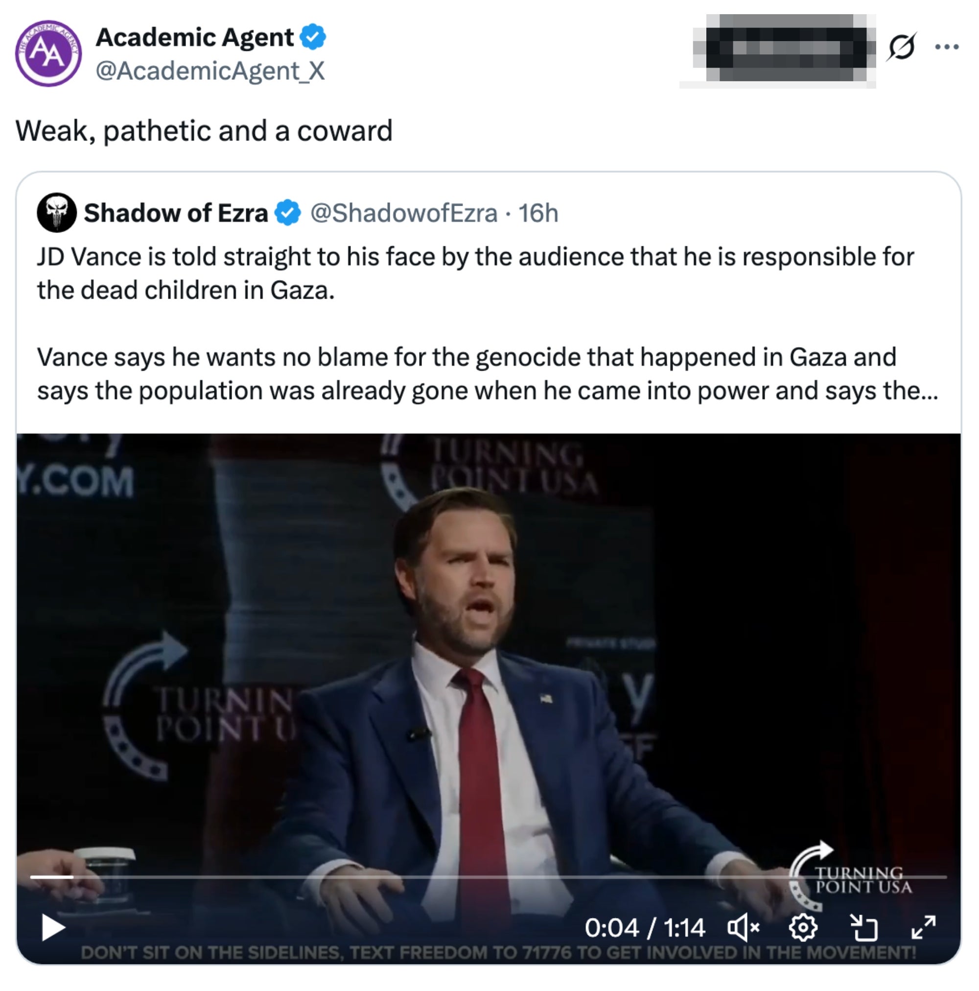This screenshot has width=979, height=991.
Task: Seek on the video progress bar
Action: (x=487, y=877)
